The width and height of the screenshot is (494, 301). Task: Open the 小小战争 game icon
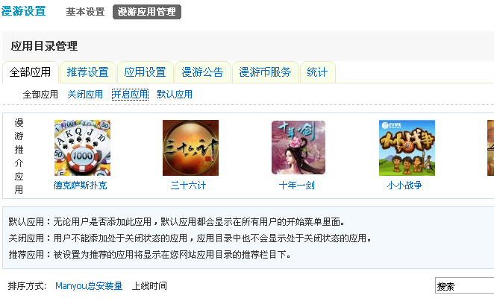[407, 148]
